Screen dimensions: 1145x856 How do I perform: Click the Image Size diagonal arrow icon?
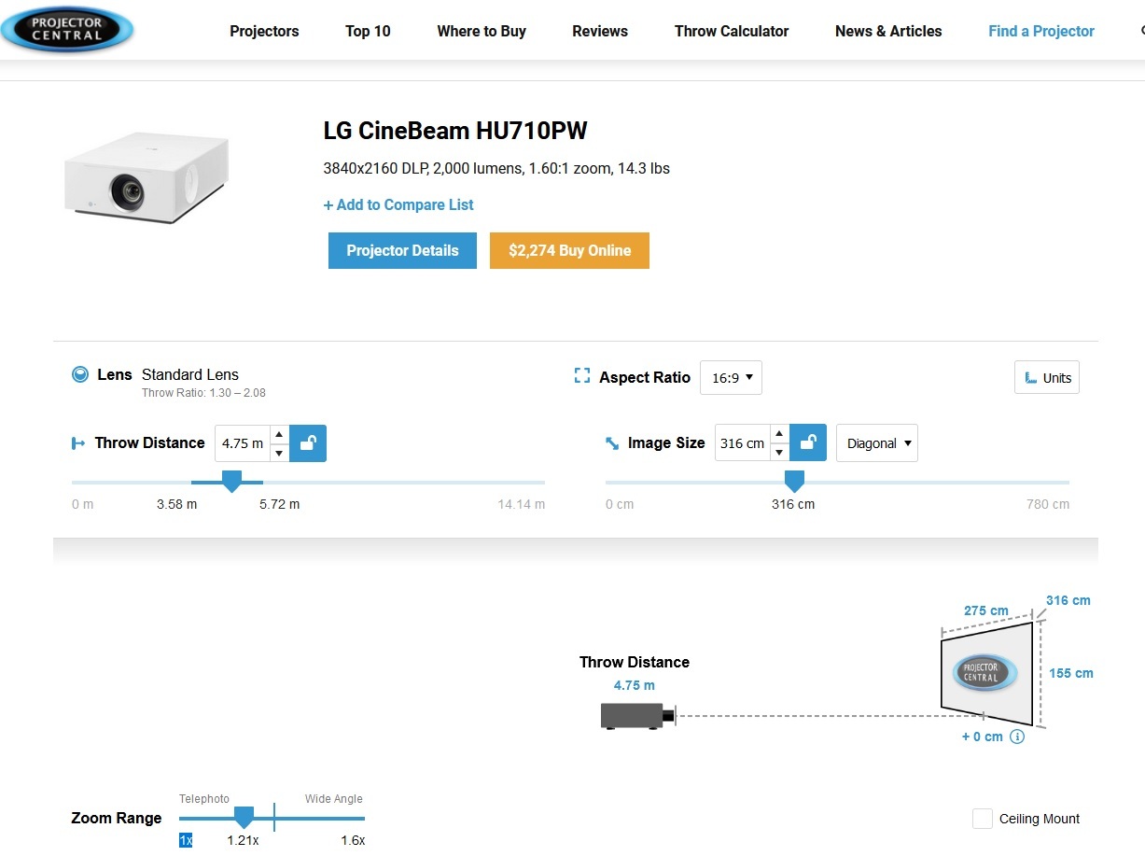(612, 443)
